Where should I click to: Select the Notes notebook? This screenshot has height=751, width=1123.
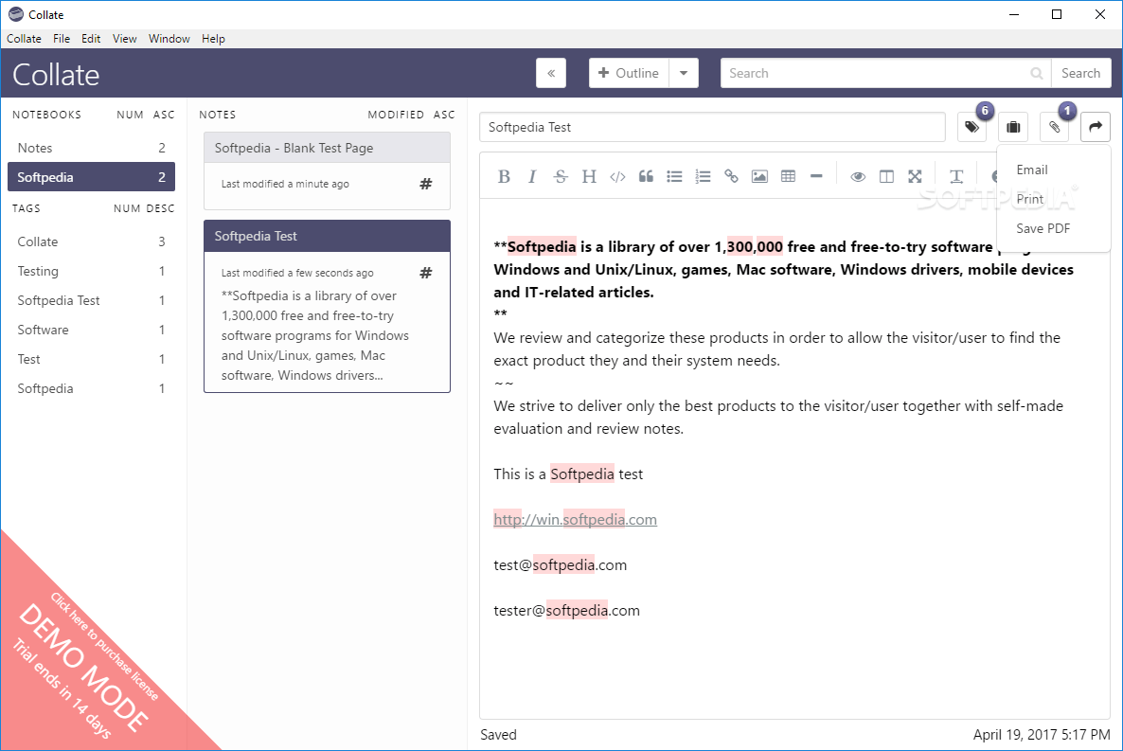[x=91, y=148]
